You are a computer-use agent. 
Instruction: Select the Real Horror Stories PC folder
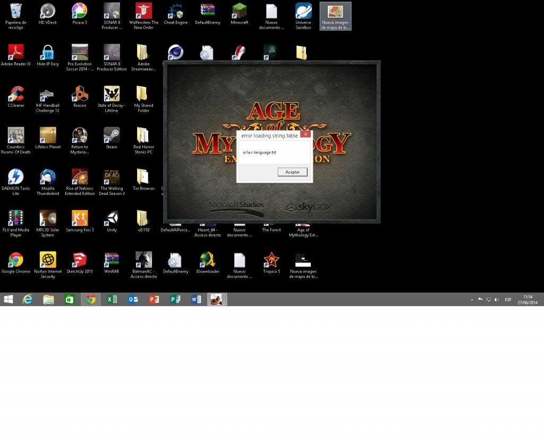tap(143, 140)
